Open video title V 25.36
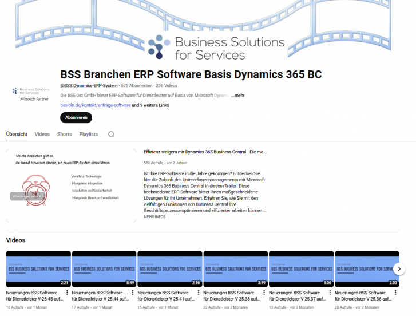Screen dimensions: 416x316 point(363,295)
